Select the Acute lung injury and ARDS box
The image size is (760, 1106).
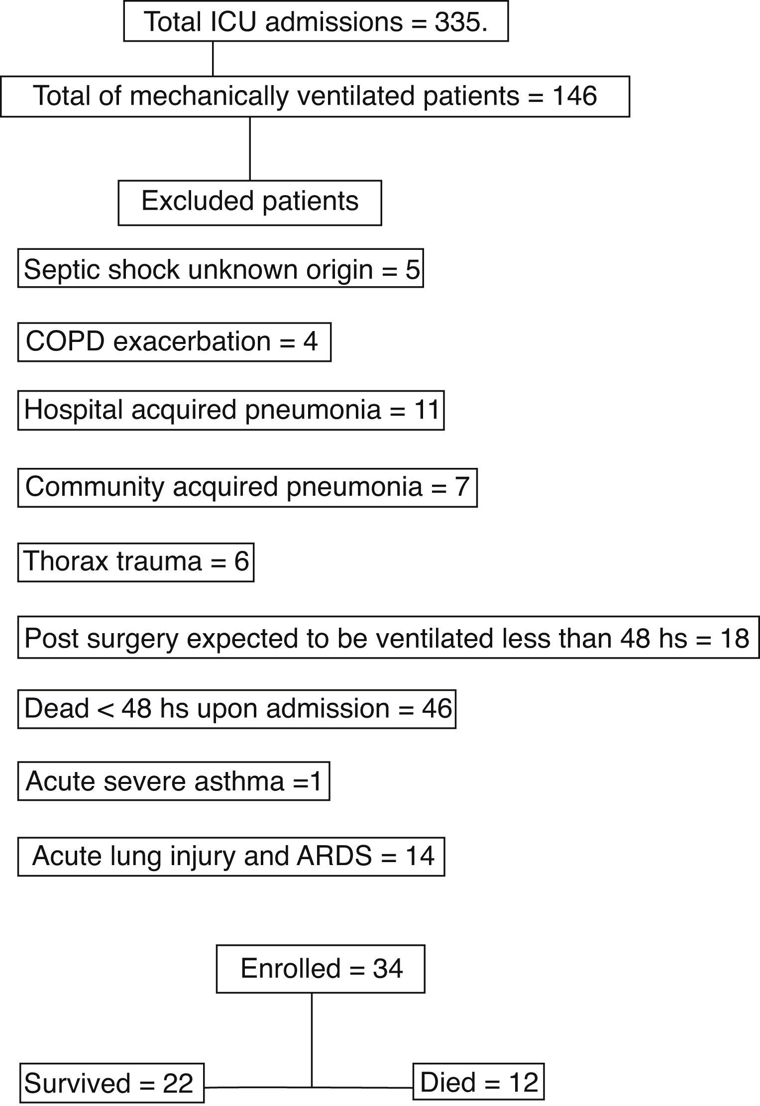231,856
